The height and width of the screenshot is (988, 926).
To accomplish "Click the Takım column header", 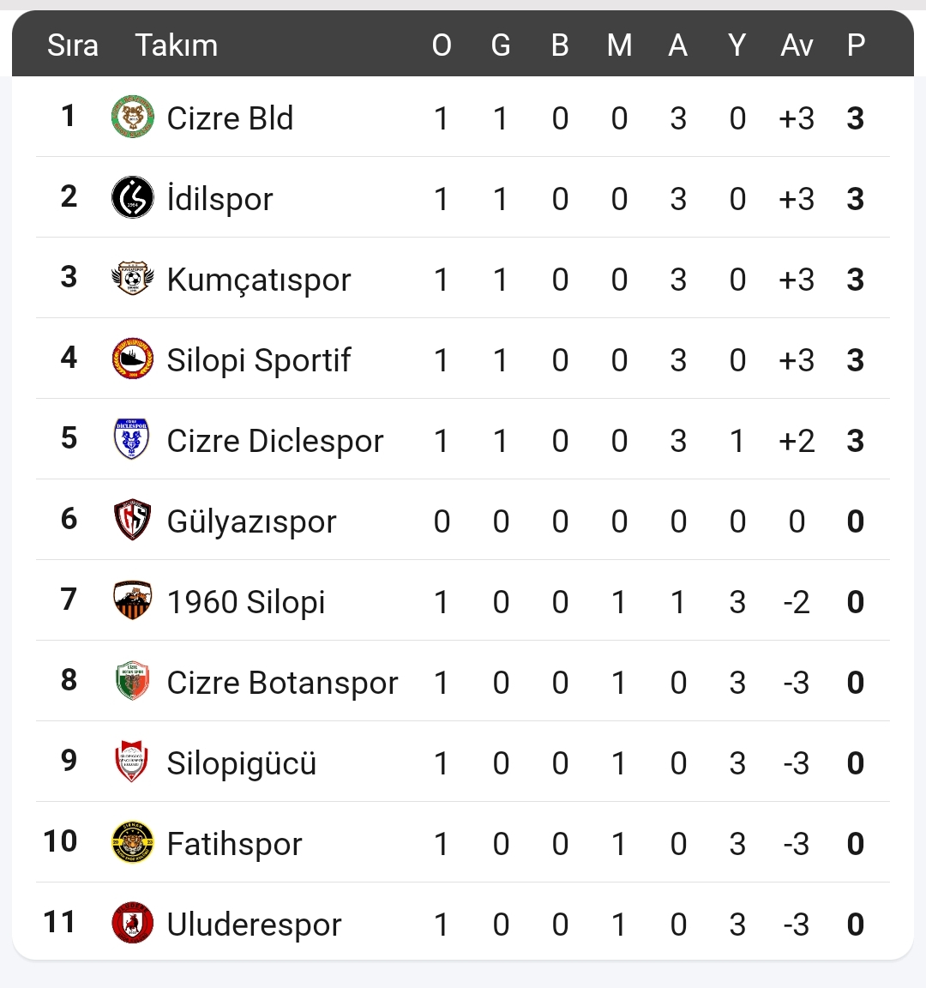I will point(177,45).
